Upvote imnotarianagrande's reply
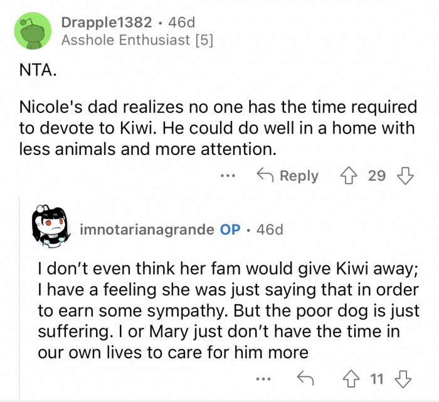Screen dimensions: 439x402 click(x=352, y=379)
